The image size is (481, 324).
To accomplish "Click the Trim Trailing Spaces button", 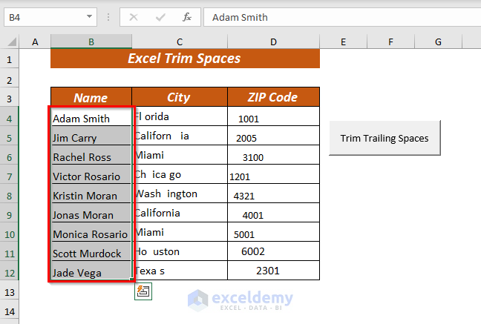I will (x=385, y=138).
